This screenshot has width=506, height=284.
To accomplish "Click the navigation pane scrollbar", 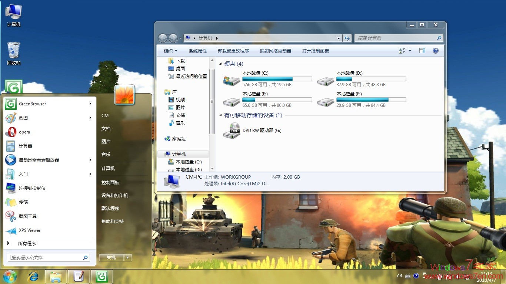I will (x=212, y=101).
